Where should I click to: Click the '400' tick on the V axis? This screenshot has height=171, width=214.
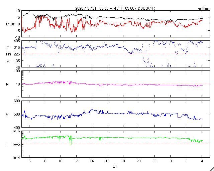[x=17, y=128]
